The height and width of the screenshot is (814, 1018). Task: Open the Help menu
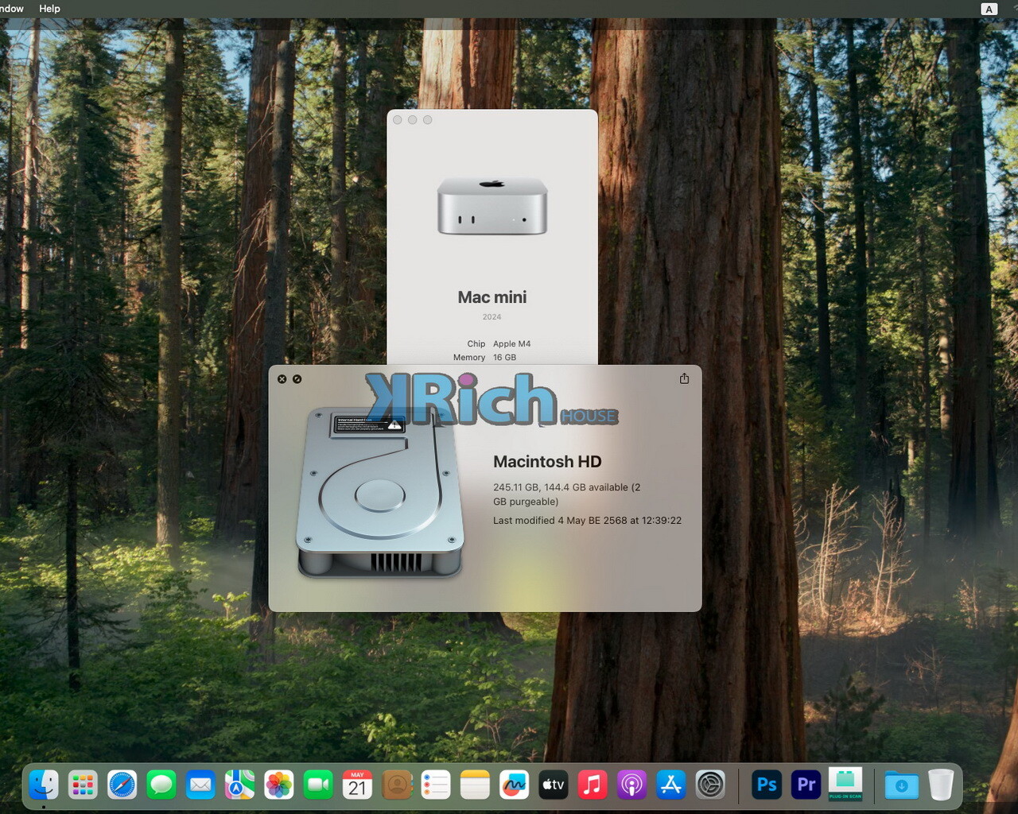[49, 9]
